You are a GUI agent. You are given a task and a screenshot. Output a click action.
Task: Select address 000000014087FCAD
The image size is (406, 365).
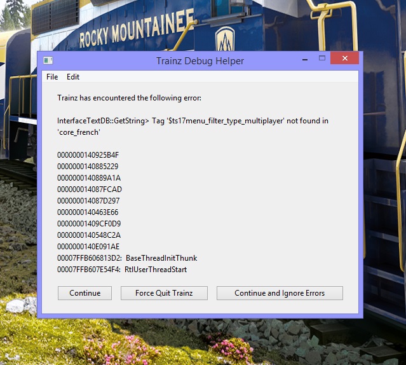click(90, 189)
